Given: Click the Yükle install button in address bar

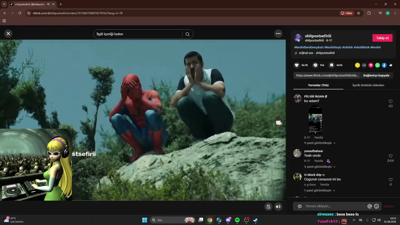Looking at the screenshot, I should 347,13.
